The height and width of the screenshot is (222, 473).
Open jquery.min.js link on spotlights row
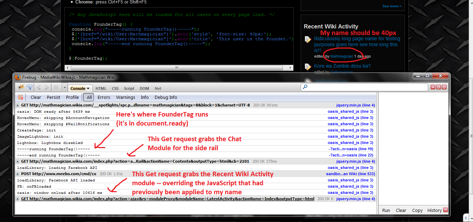point(356,105)
